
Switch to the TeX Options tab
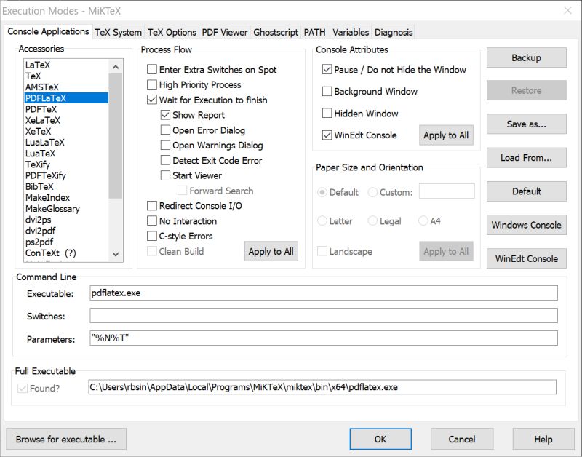(172, 32)
